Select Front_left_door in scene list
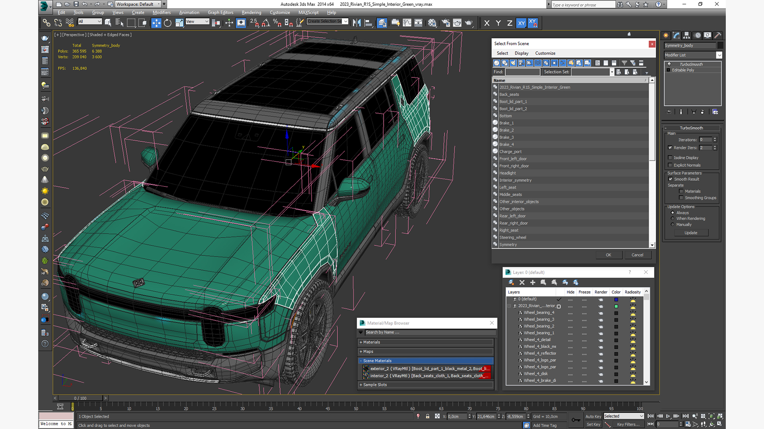The image size is (764, 429). pos(513,159)
